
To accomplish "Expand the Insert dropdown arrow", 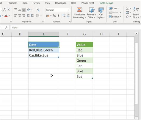I will tap(120, 8).
